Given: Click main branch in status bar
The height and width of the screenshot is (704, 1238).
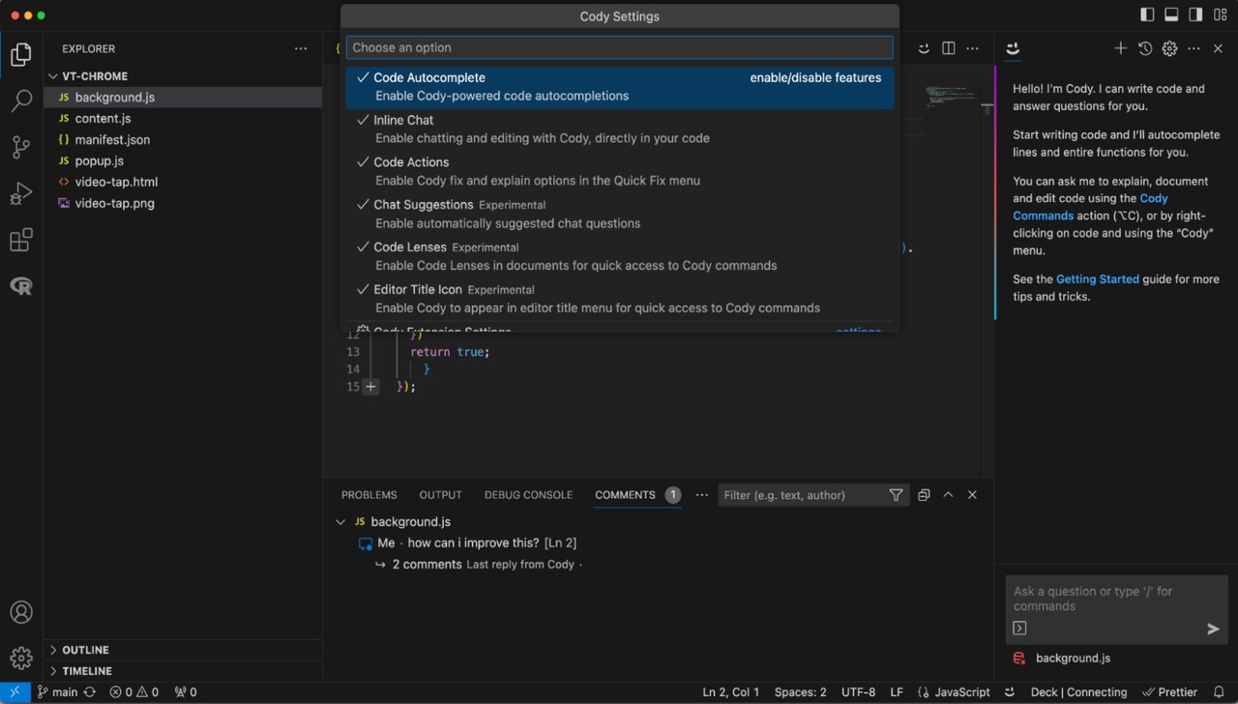Looking at the screenshot, I should click(58, 692).
